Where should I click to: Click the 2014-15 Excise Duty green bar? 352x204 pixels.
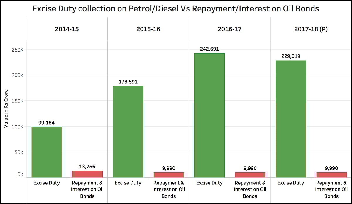tap(47, 152)
